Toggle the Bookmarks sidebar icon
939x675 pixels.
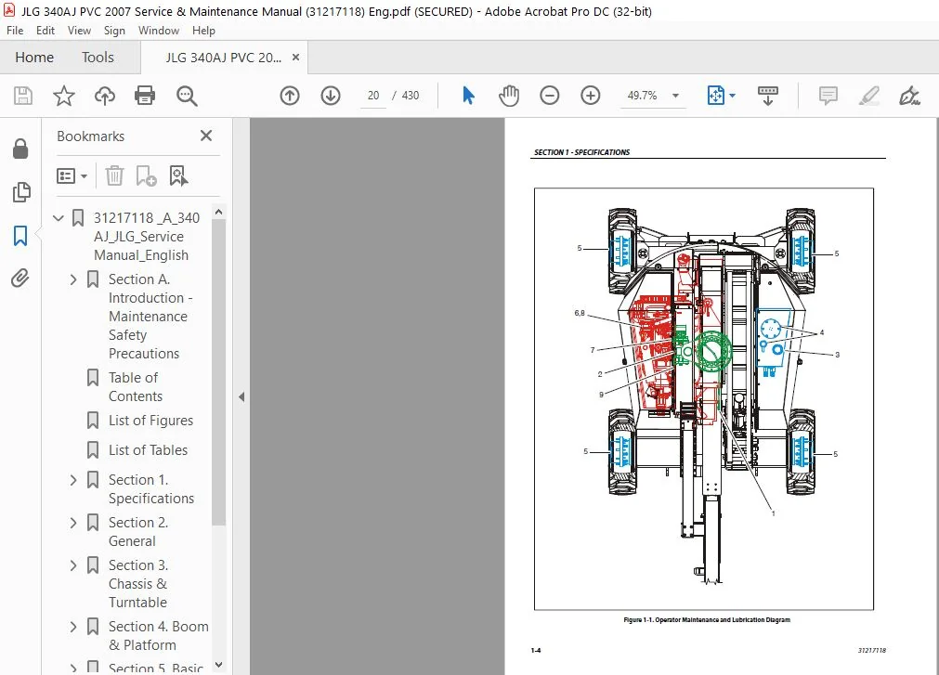[20, 235]
